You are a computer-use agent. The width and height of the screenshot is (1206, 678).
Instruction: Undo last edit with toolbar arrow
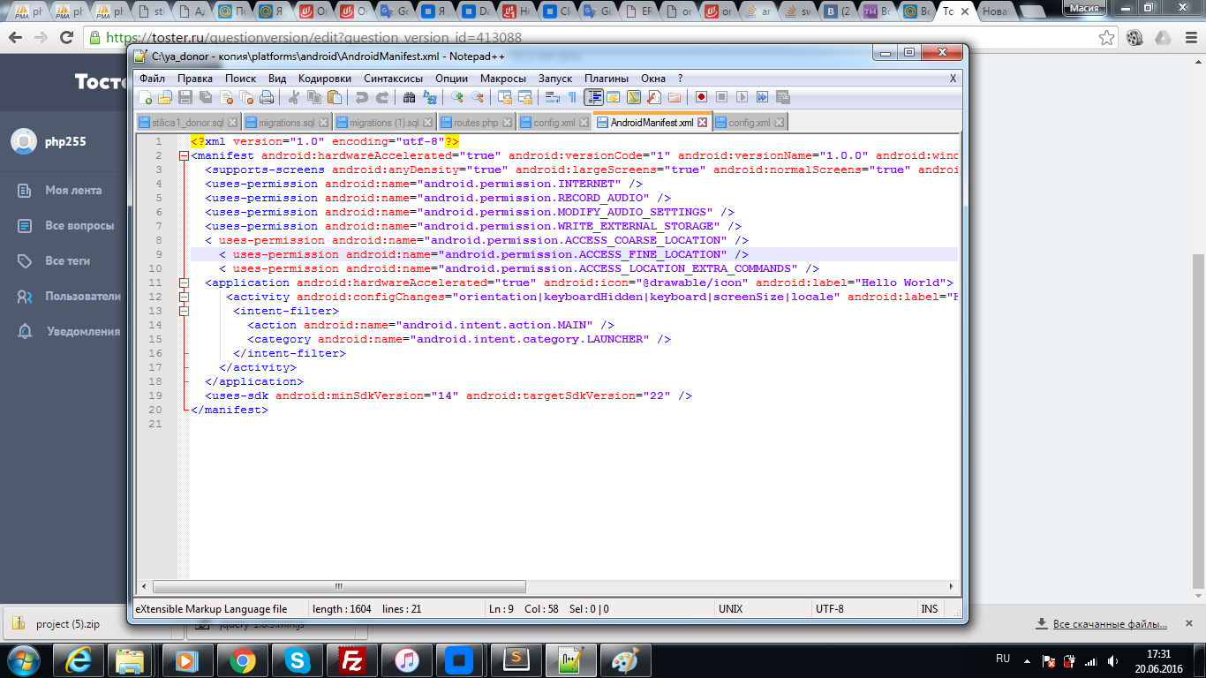pos(360,97)
